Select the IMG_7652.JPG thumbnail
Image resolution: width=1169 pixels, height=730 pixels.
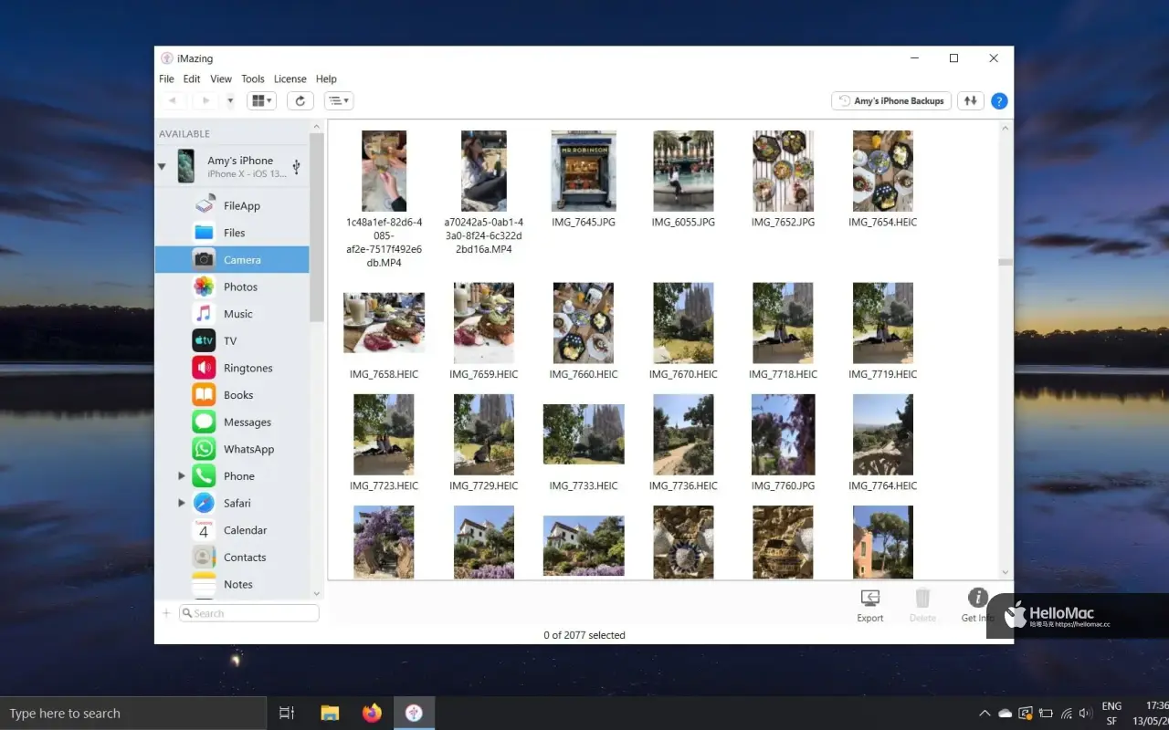(x=783, y=171)
